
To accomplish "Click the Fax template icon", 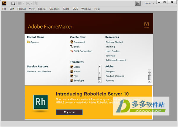I will click(71, 76).
